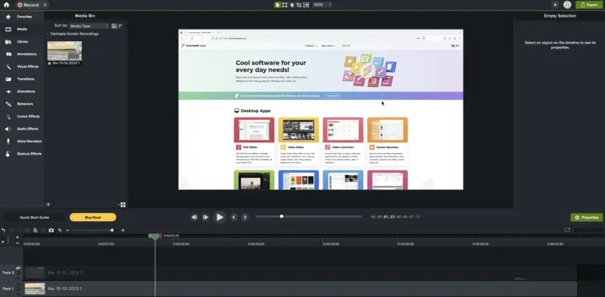This screenshot has height=297, width=605.
Task: Open the Transitions tab
Action: point(22,79)
